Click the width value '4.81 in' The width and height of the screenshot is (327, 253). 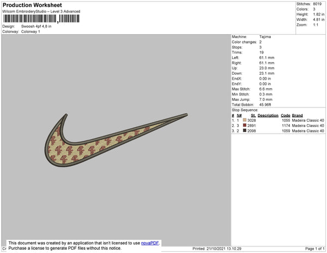[319, 20]
